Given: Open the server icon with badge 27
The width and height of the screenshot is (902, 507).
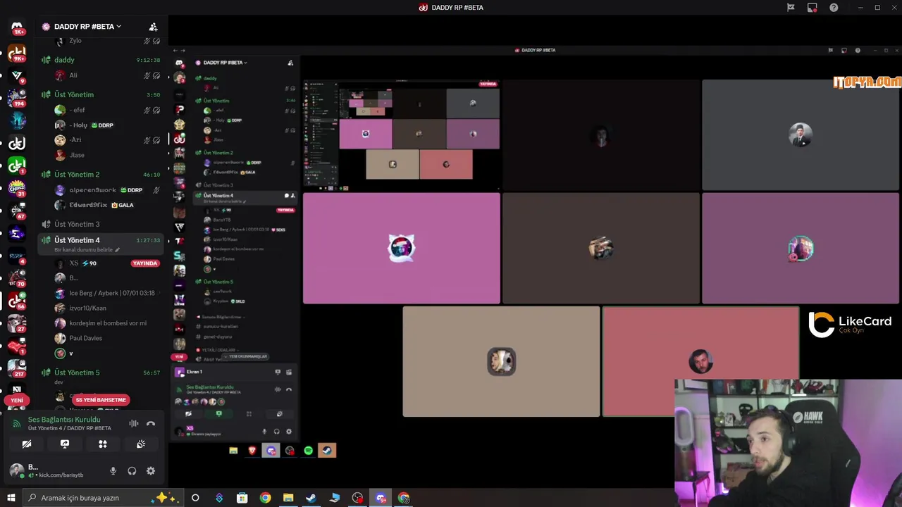Looking at the screenshot, I should pyautogui.click(x=17, y=323).
